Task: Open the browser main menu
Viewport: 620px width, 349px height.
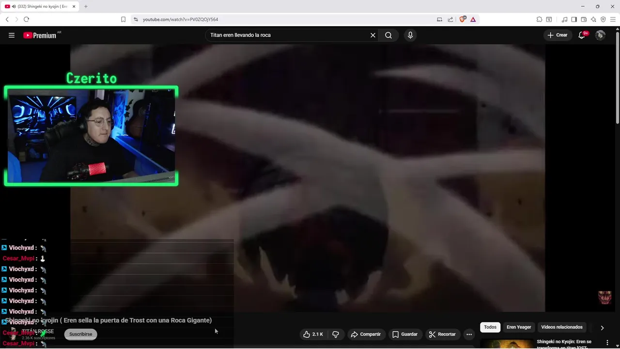Action: [x=613, y=19]
